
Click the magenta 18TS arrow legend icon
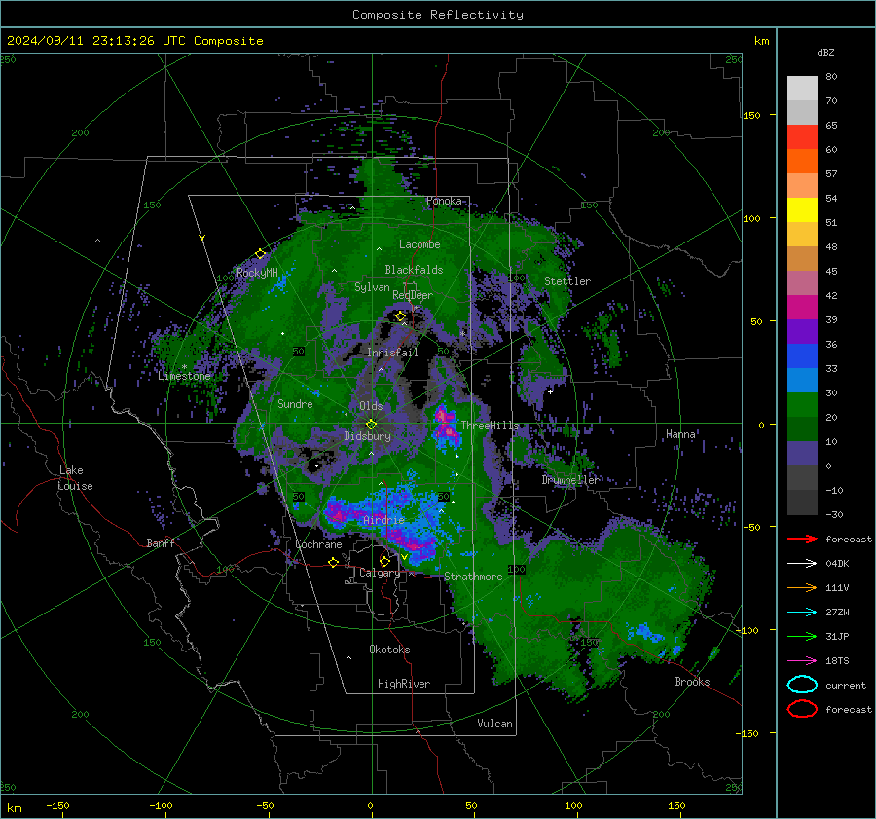(802, 661)
